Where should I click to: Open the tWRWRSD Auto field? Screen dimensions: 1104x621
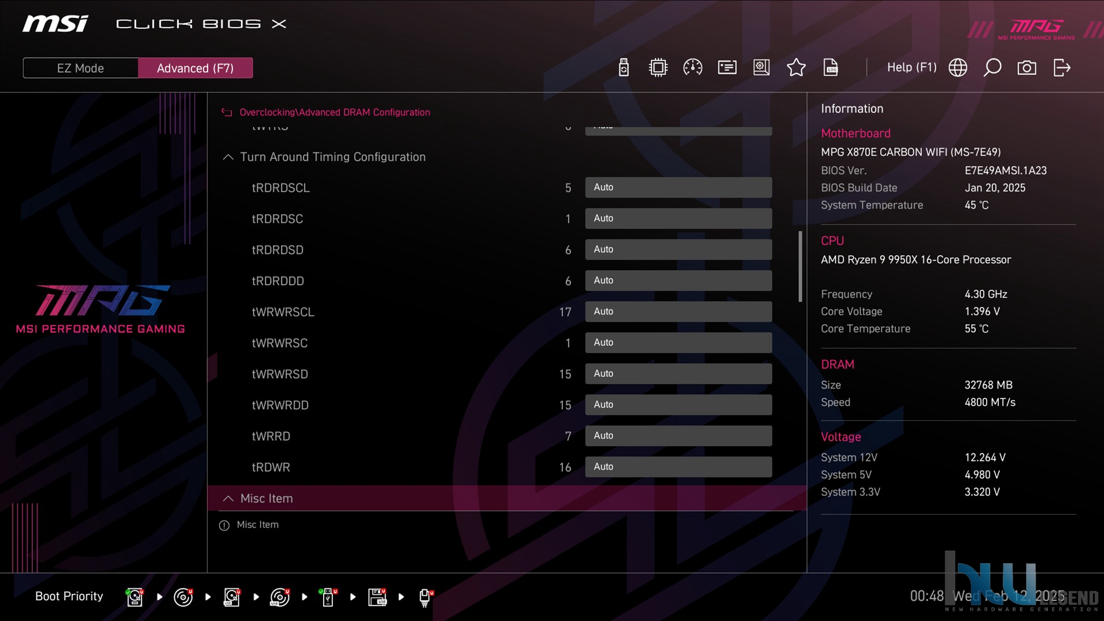[678, 374]
